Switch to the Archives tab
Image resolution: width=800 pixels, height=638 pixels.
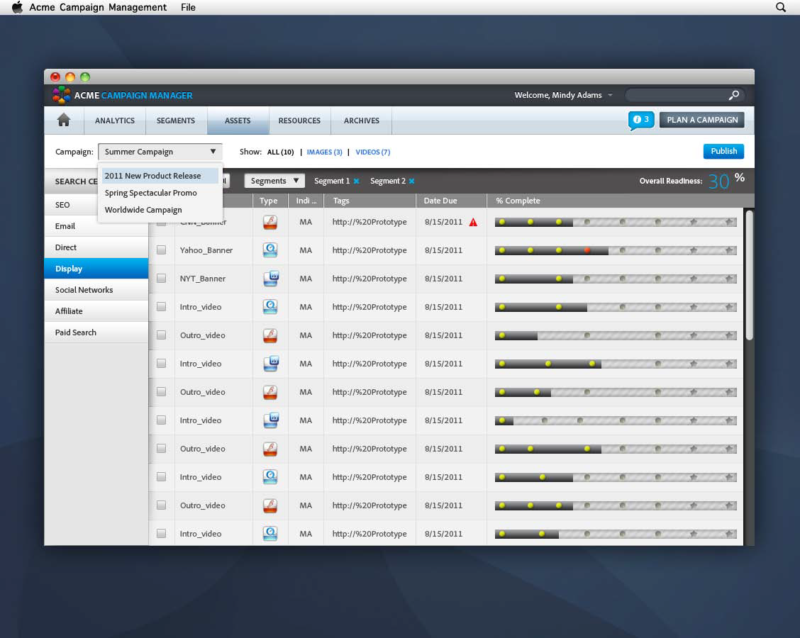tap(361, 121)
